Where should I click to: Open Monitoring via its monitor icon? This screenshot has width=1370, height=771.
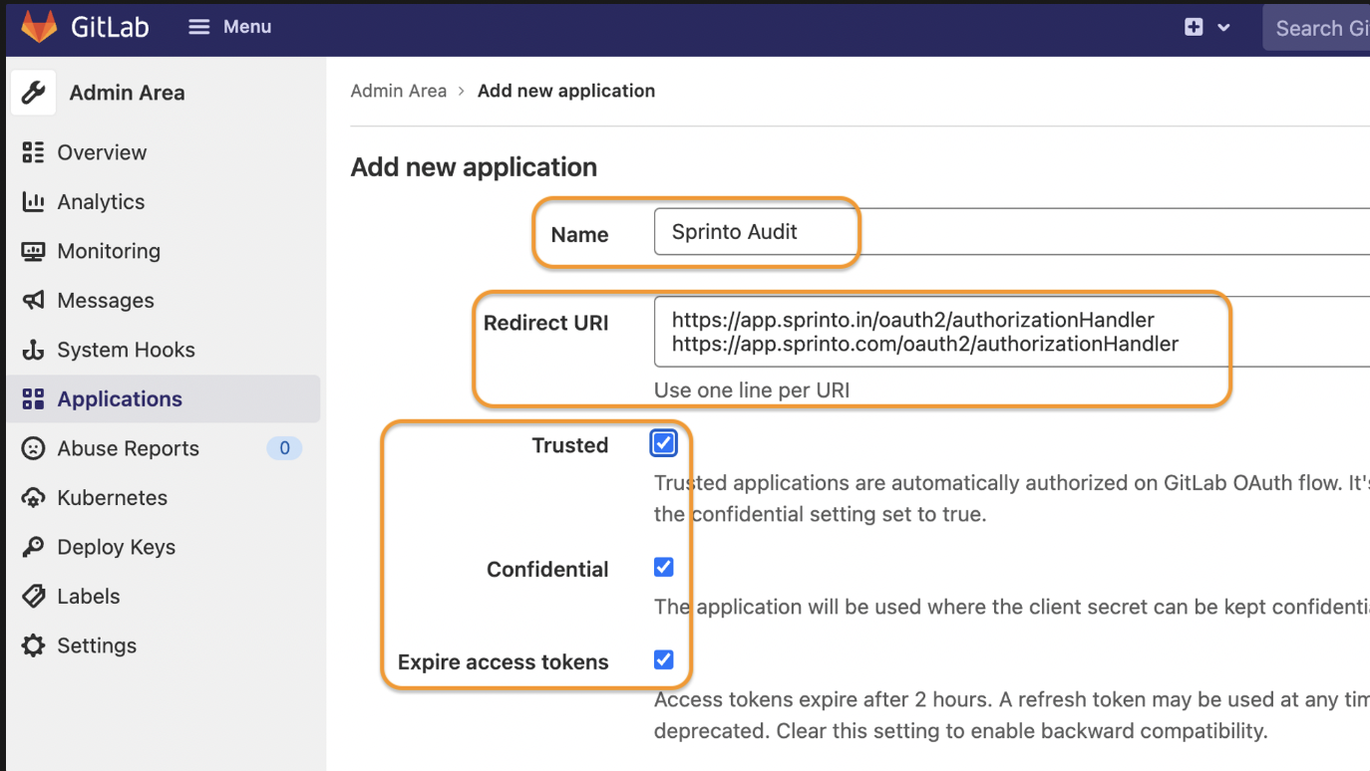pyautogui.click(x=33, y=251)
